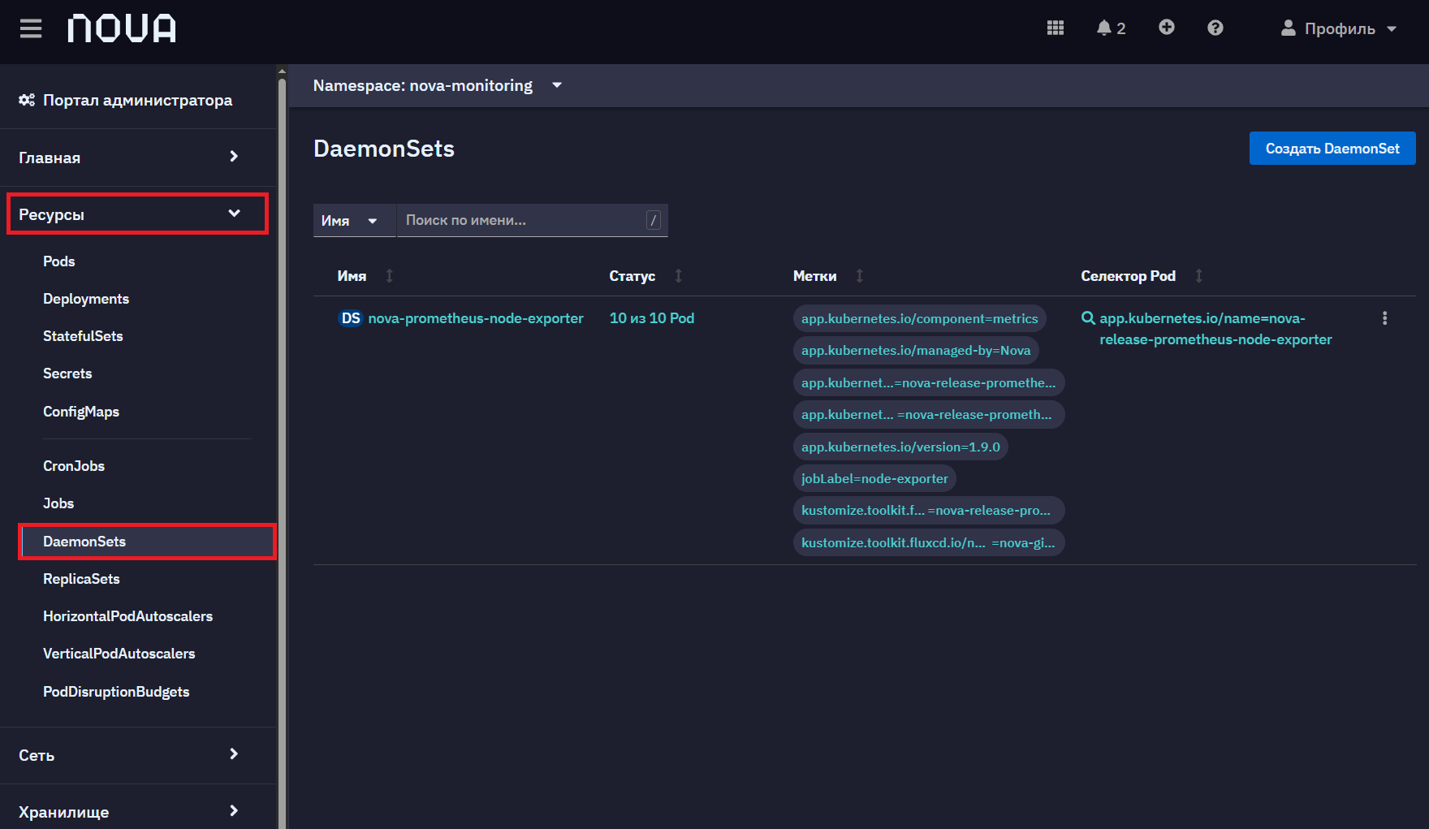Click the plus add icon in header
The image size is (1429, 829).
[1167, 28]
